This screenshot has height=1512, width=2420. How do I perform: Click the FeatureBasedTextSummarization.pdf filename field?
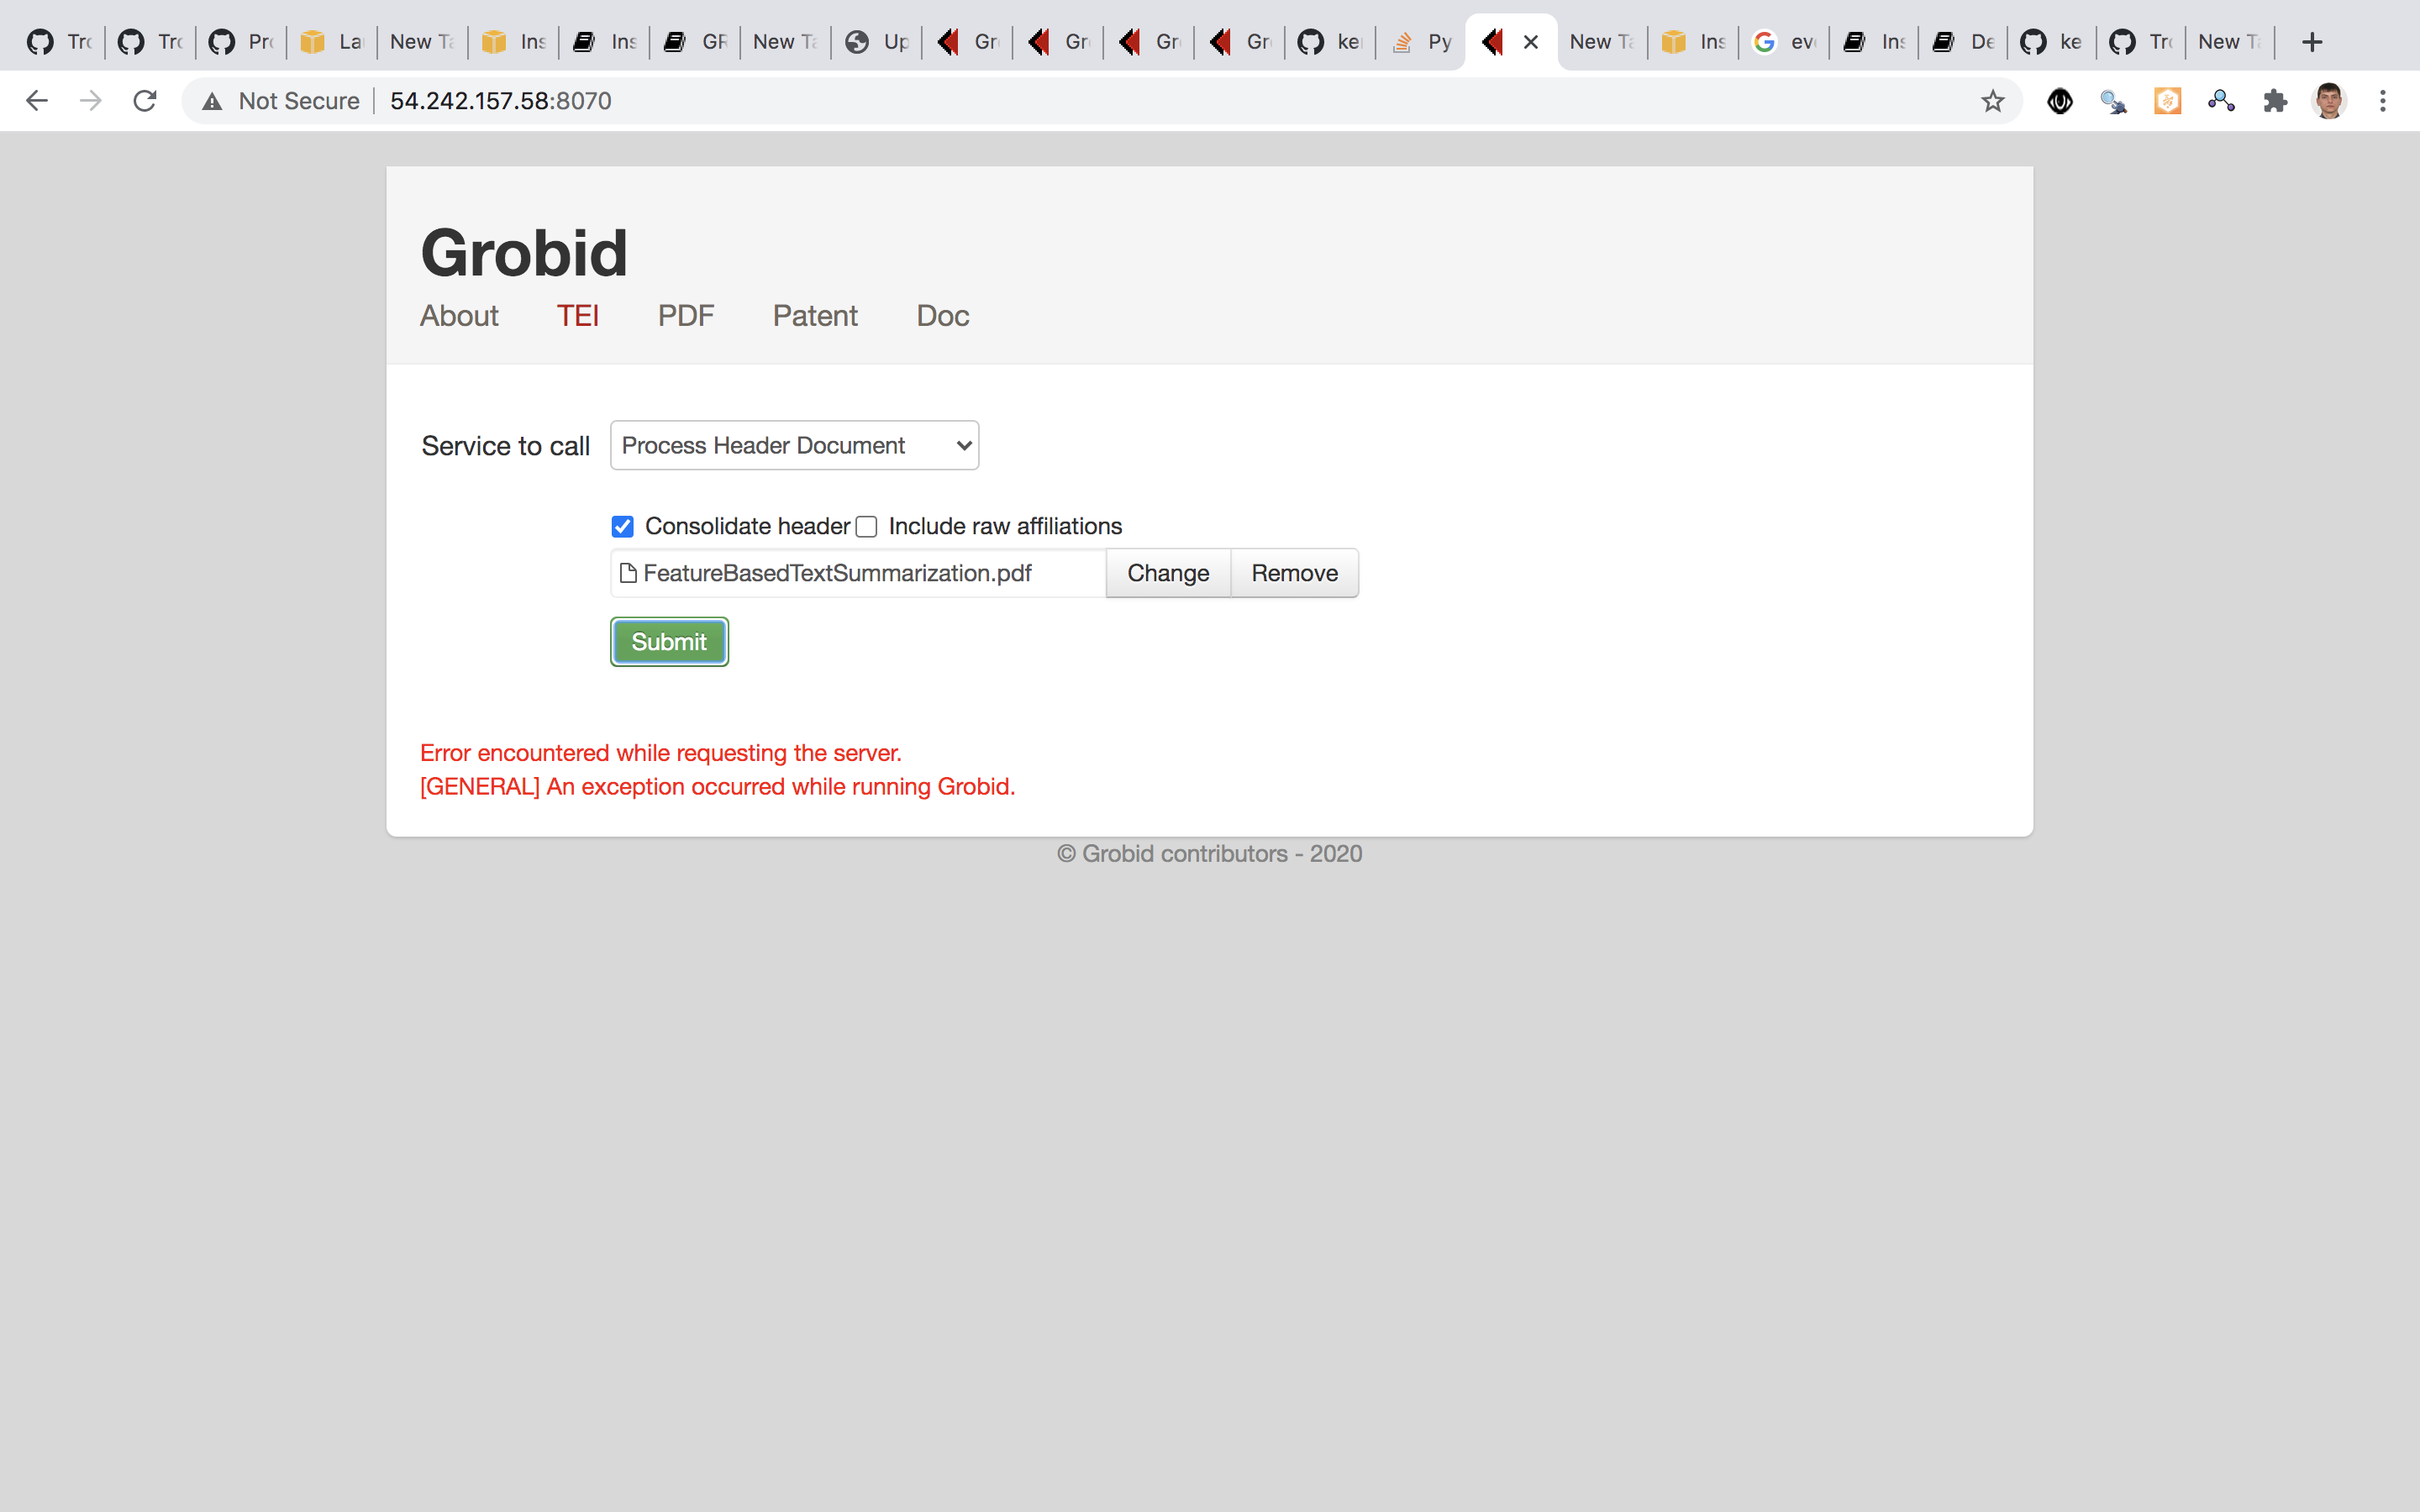click(857, 573)
